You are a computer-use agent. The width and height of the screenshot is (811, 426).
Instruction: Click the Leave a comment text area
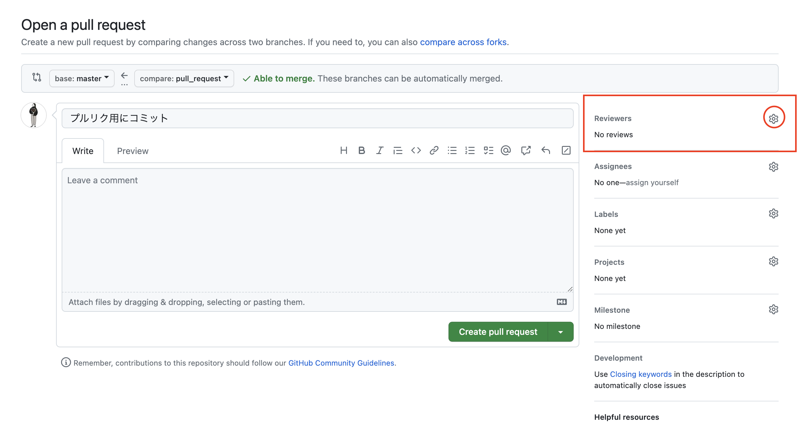coord(317,230)
